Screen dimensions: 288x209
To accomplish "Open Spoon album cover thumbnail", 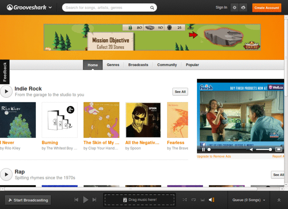I will (143, 120).
